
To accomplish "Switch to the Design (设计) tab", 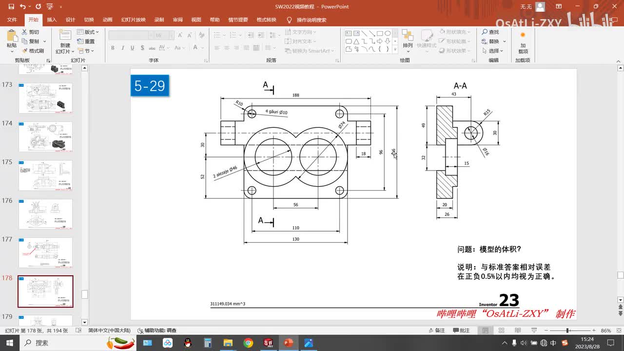I will pos(70,20).
